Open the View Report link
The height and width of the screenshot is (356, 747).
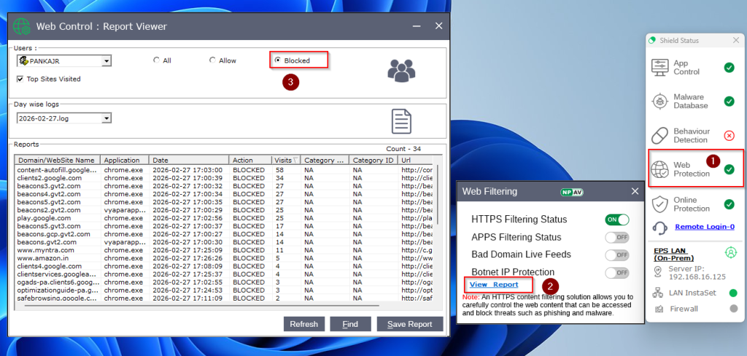[x=494, y=285]
